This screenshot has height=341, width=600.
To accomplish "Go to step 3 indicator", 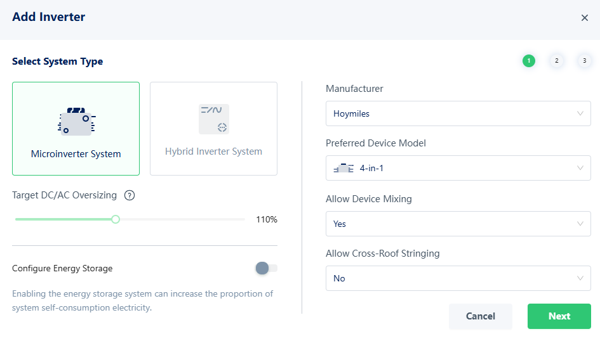I will (x=584, y=61).
